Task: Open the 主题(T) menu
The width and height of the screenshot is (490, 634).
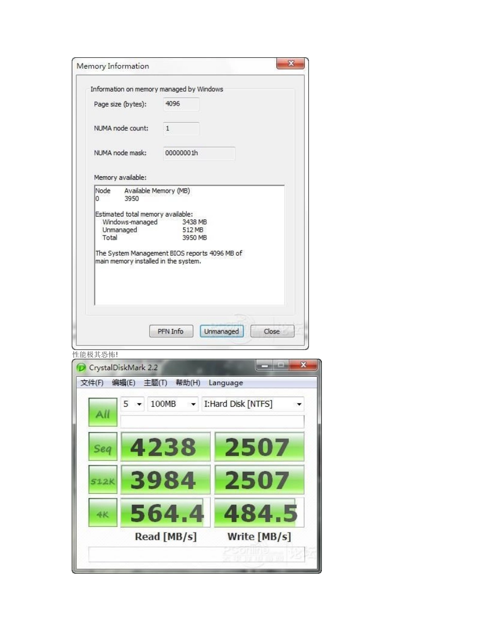Action: [155, 382]
